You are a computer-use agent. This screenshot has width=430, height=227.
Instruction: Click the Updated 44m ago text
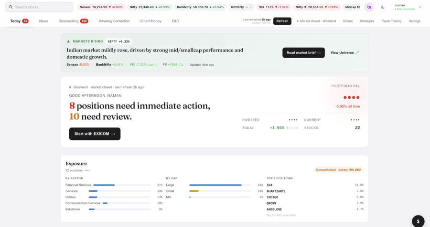click(x=202, y=65)
